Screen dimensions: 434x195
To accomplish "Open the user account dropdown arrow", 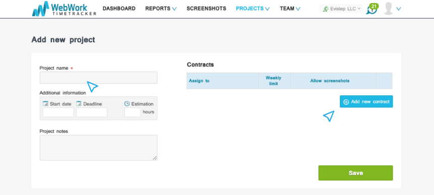I will click(399, 9).
